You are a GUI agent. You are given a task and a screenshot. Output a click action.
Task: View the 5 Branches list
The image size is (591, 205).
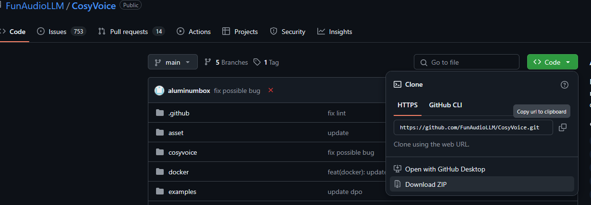click(226, 62)
